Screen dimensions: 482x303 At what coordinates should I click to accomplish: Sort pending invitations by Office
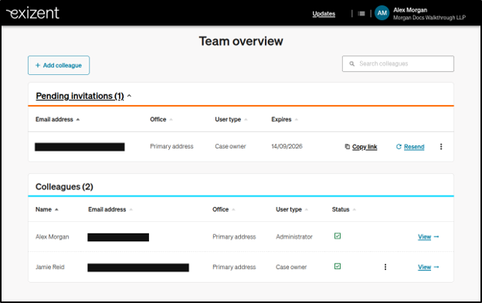point(161,119)
